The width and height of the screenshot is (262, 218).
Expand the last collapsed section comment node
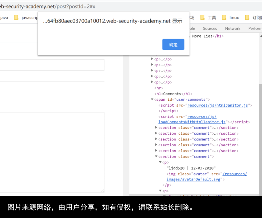(156, 151)
